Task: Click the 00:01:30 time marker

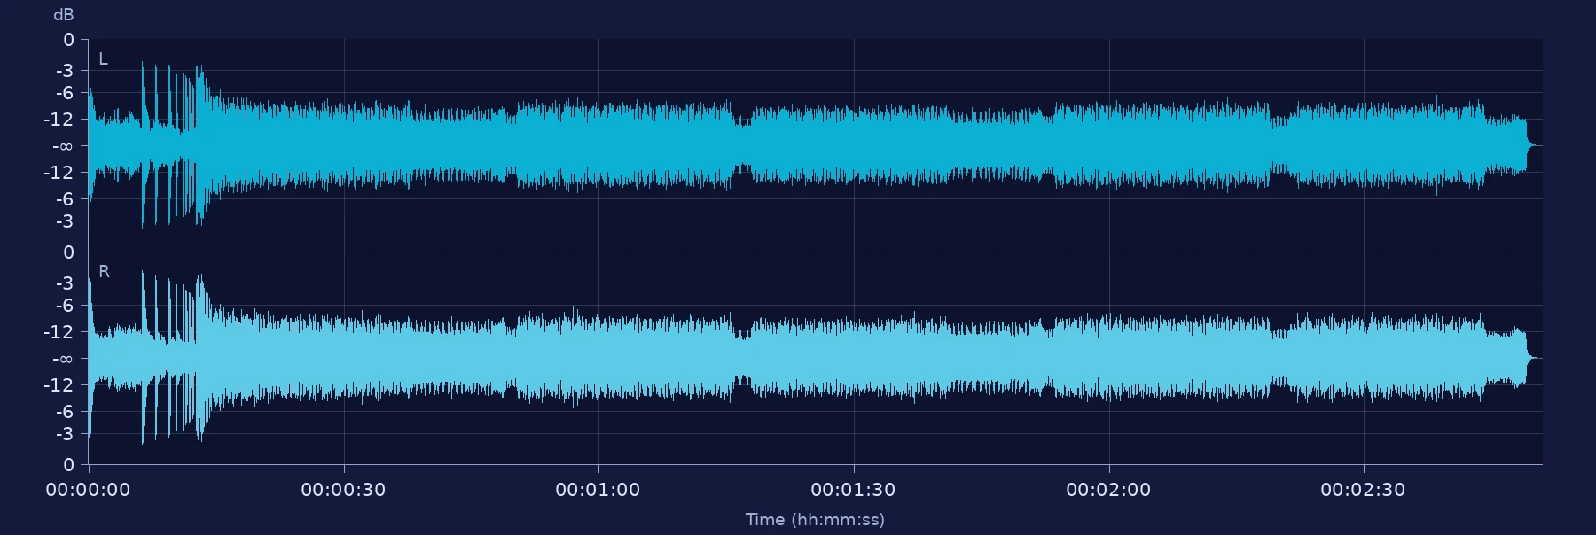Action: [853, 490]
